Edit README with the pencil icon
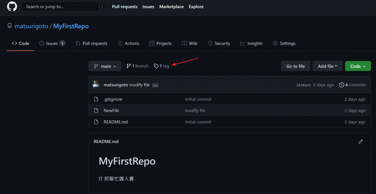The height and width of the screenshot is (194, 376). [x=361, y=142]
